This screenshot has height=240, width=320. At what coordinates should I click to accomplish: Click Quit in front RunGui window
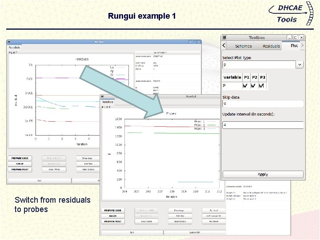click(132, 232)
